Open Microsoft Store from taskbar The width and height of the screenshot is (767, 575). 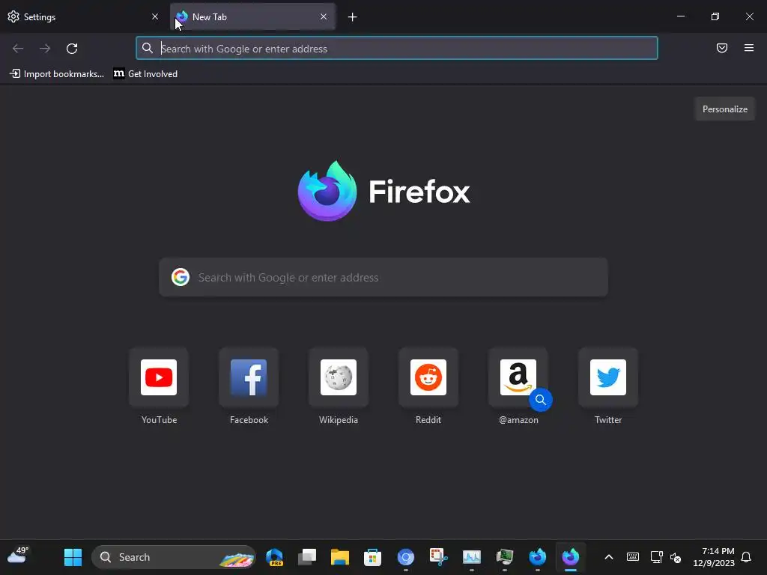pyautogui.click(x=373, y=557)
